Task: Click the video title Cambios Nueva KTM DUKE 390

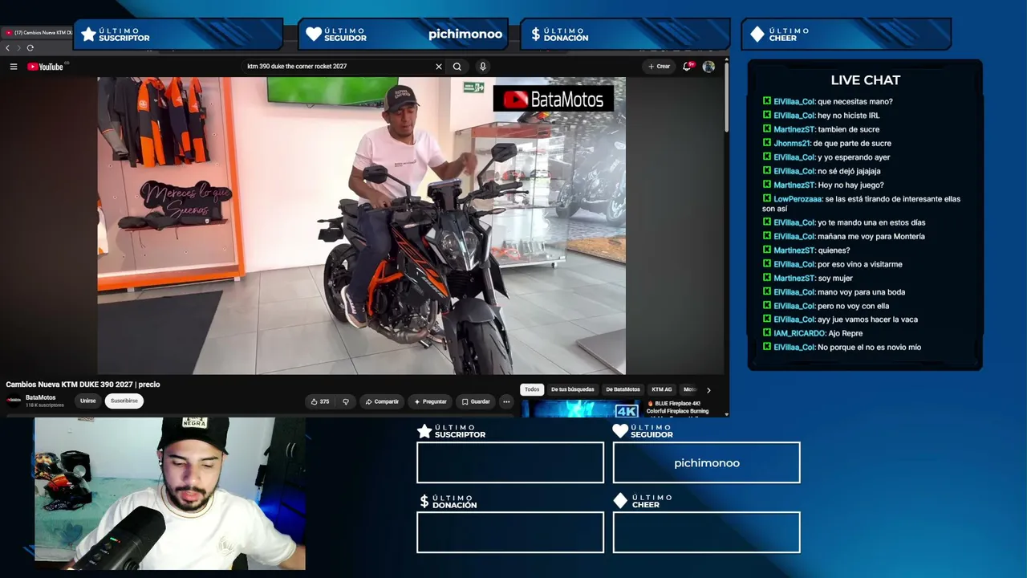Action: tap(83, 385)
